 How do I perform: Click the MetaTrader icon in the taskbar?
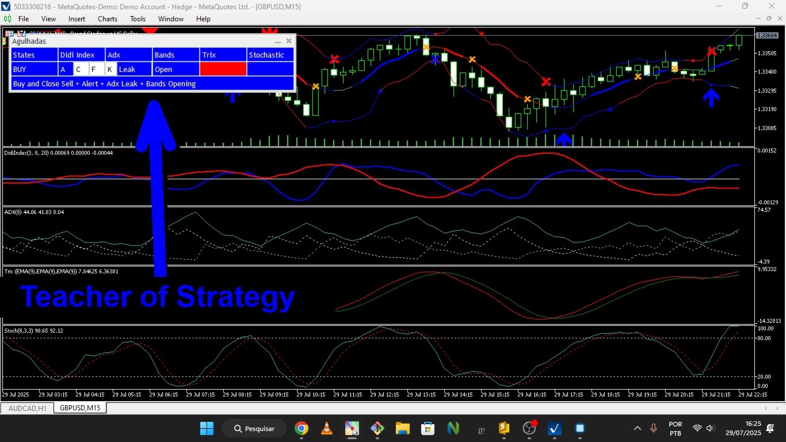pos(554,428)
